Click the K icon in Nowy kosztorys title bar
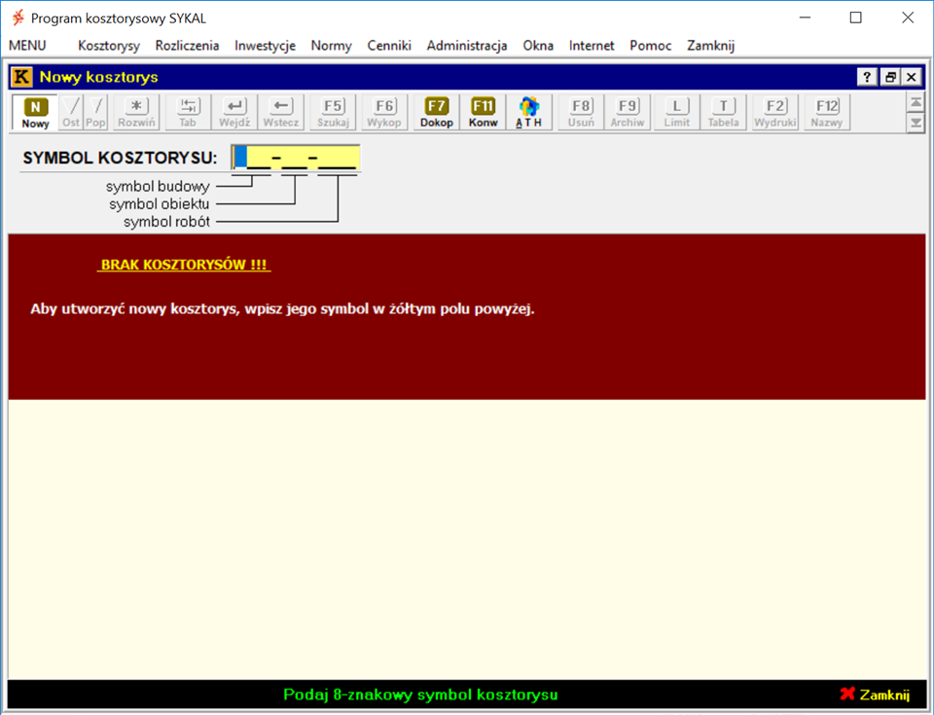The height and width of the screenshot is (715, 934). click(22, 77)
